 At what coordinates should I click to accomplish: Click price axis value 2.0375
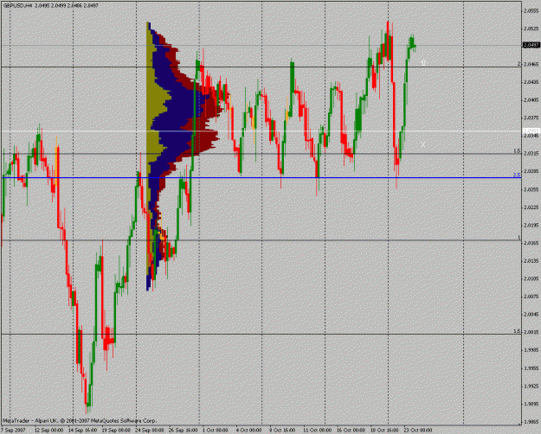tap(531, 118)
